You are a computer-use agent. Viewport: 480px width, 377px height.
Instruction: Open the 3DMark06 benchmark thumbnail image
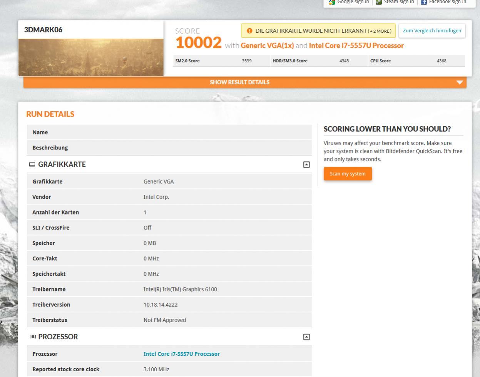tap(91, 57)
